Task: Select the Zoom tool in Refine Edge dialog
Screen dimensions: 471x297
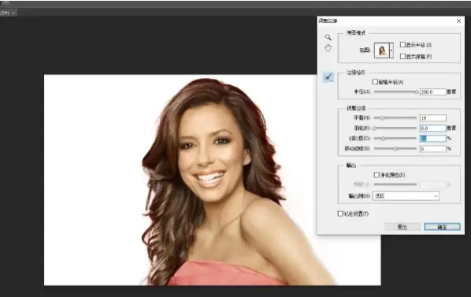Action: 328,37
